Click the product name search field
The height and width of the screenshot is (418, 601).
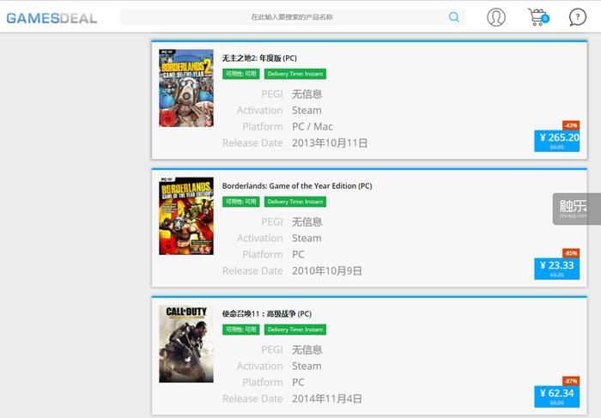(x=292, y=17)
